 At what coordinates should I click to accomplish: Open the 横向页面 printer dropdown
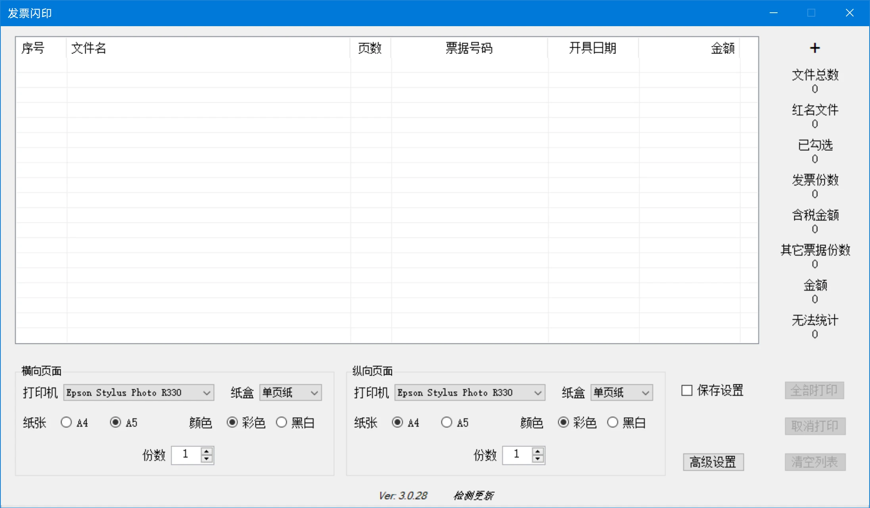click(139, 393)
